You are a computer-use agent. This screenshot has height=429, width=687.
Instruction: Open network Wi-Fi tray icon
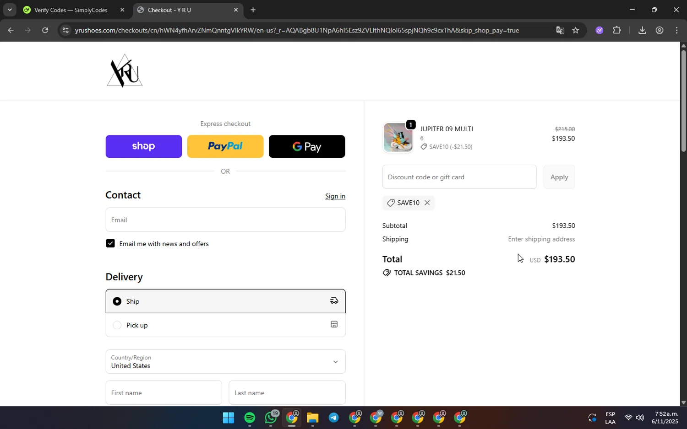click(x=628, y=418)
